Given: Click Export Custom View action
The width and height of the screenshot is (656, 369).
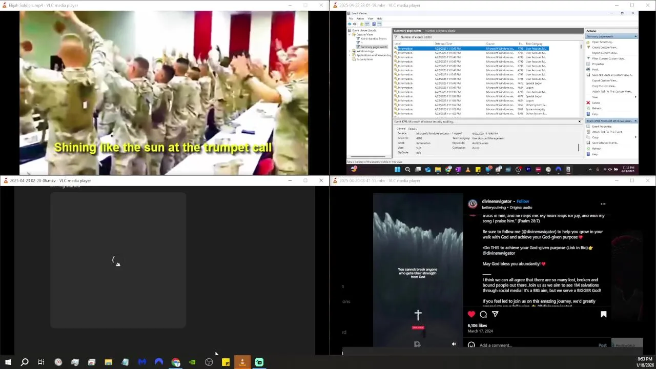Looking at the screenshot, I should pos(604,80).
